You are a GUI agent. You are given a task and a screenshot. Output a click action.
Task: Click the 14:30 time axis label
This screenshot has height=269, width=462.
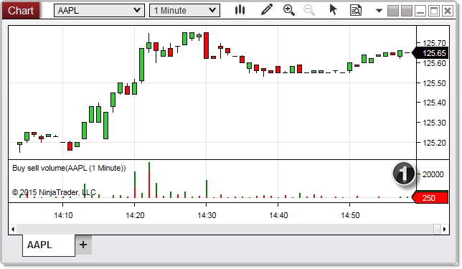207,215
